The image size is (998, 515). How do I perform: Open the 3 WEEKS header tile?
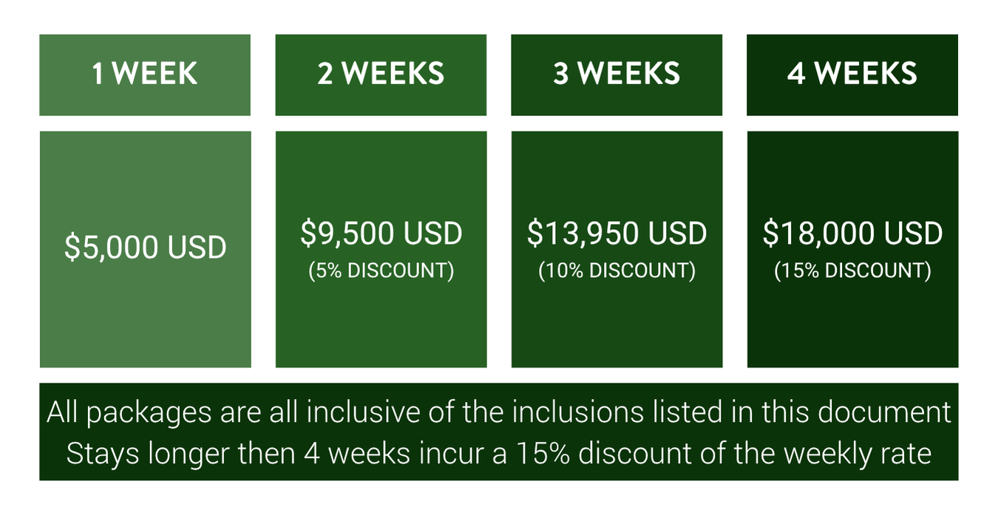click(x=617, y=75)
